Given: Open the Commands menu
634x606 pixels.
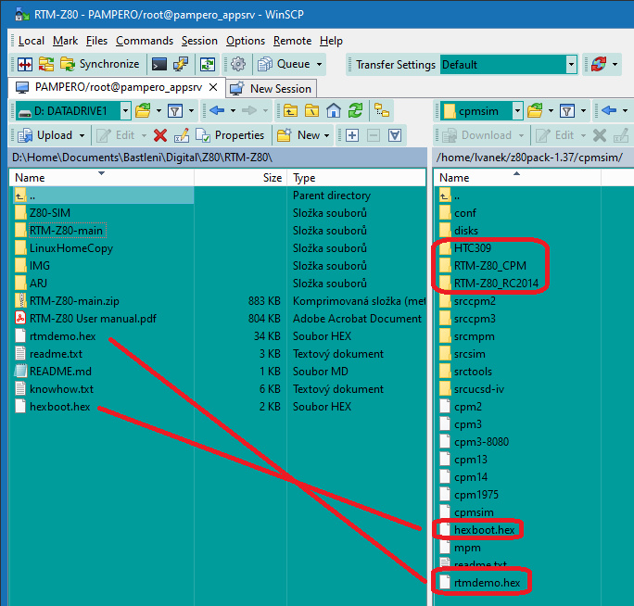Looking at the screenshot, I should coord(145,41).
